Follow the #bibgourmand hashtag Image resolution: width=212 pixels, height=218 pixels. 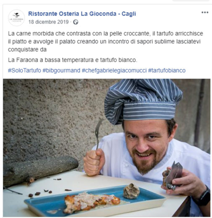point(61,70)
